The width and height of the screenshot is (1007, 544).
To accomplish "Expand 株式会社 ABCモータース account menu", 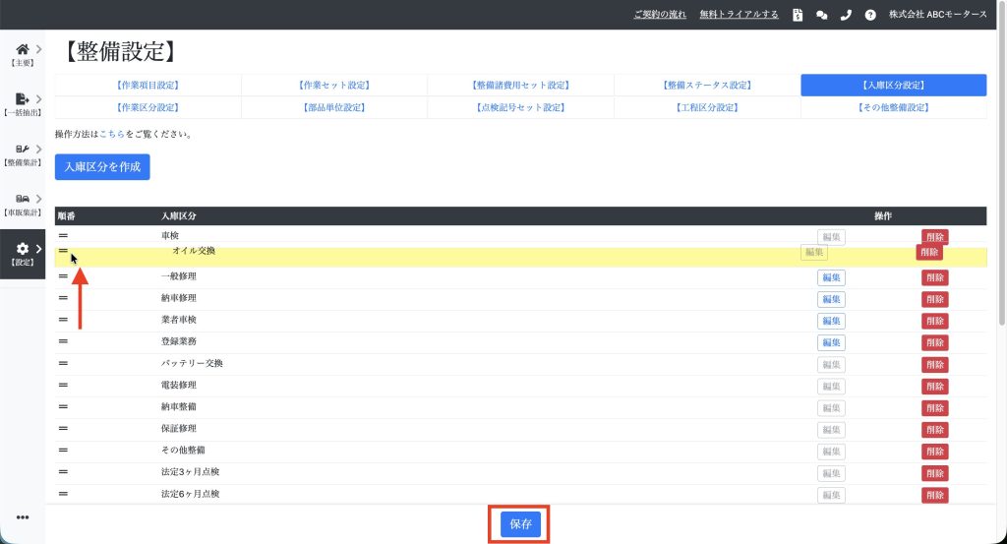I will click(x=937, y=15).
